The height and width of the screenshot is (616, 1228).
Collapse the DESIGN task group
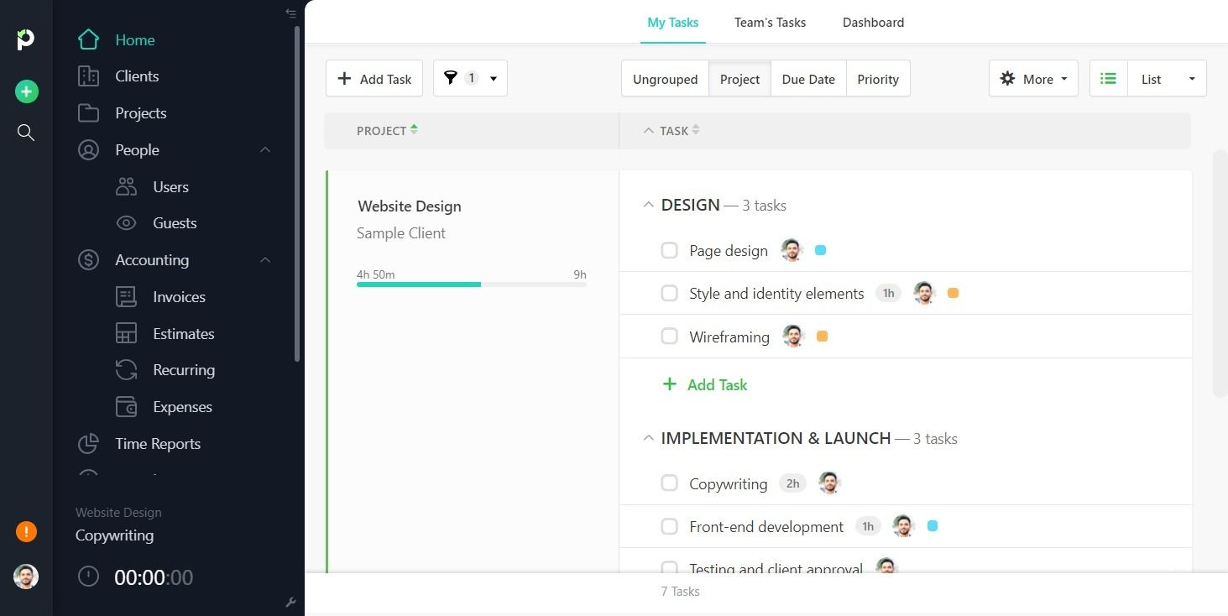coord(648,205)
